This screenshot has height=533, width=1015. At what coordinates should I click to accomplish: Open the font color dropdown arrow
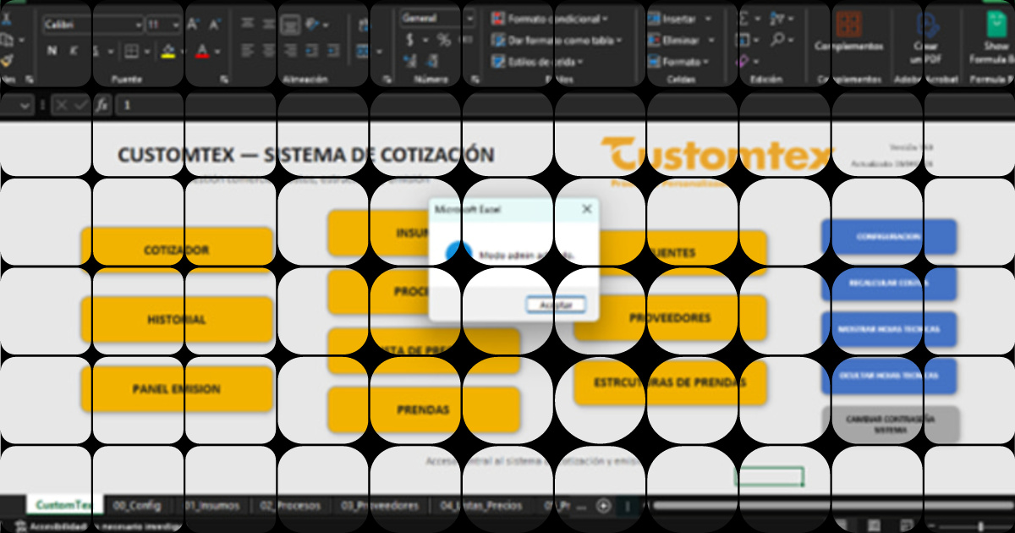tap(217, 52)
